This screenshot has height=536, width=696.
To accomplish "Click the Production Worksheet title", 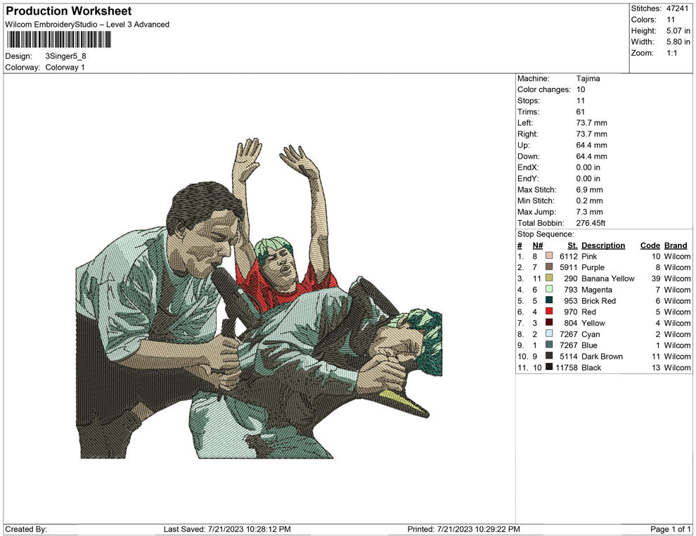I will [x=69, y=11].
